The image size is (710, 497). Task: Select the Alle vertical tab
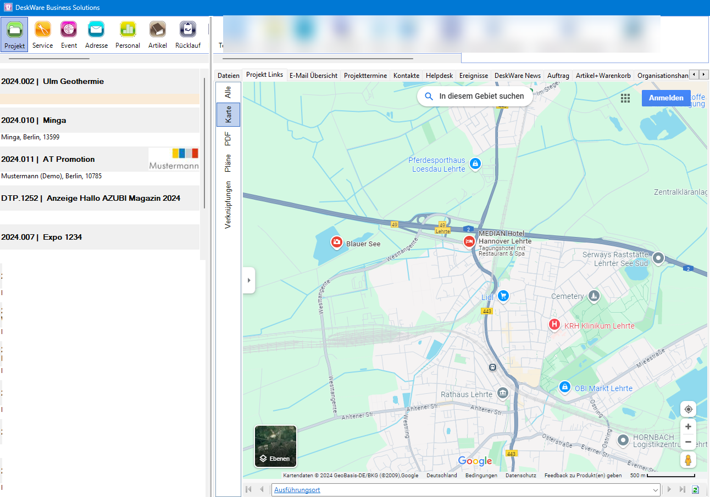pyautogui.click(x=228, y=92)
